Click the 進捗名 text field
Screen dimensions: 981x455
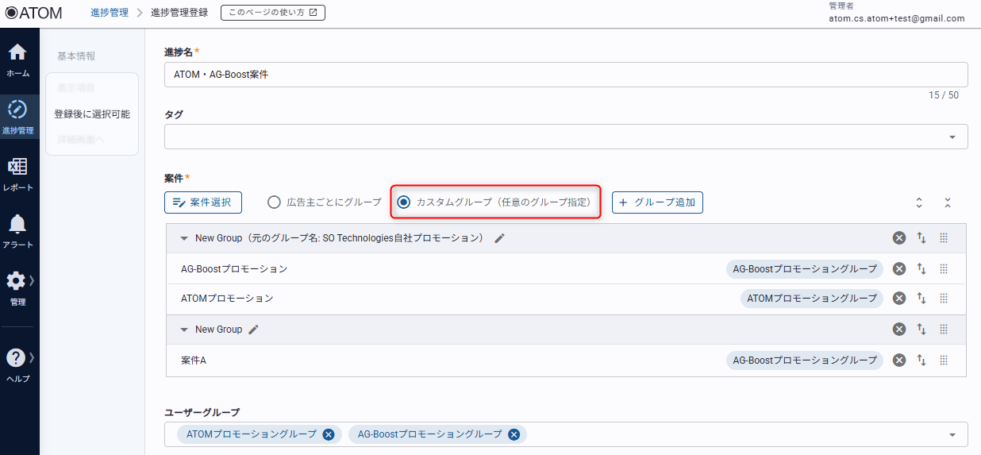tap(565, 75)
